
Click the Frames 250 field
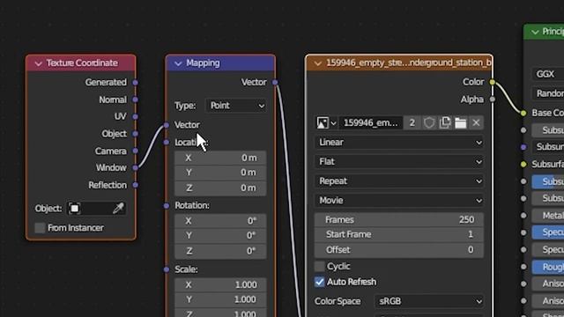click(x=399, y=219)
